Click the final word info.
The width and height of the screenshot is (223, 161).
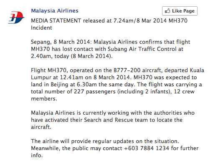(37, 155)
